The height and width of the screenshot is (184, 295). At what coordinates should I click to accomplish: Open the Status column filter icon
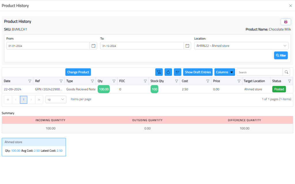pos(290,81)
